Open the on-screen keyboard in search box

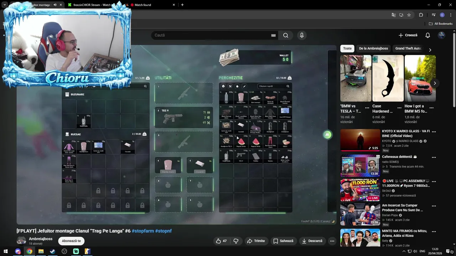pos(273,35)
